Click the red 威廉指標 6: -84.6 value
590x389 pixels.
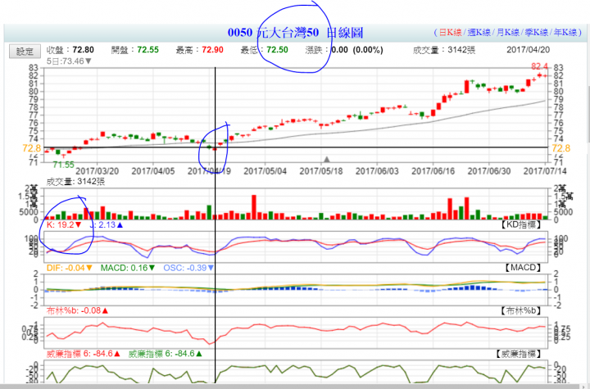(x=83, y=354)
